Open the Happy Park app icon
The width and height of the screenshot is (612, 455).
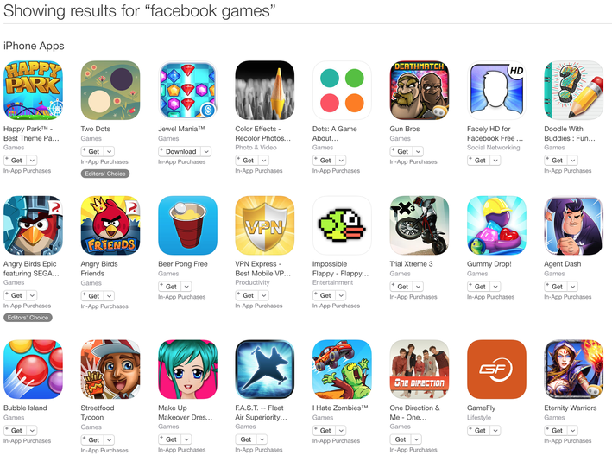33,90
